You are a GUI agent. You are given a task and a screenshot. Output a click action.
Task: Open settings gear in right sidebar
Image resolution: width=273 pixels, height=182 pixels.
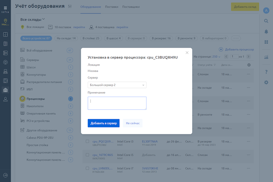tap(266, 82)
